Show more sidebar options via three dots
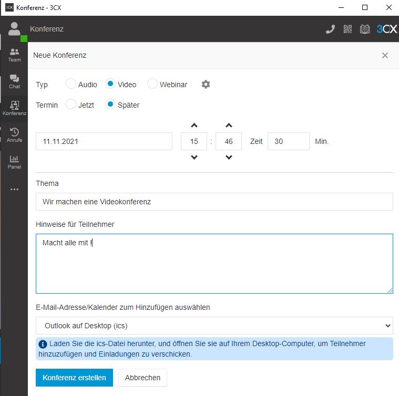The width and height of the screenshot is (399, 396). pyautogui.click(x=15, y=190)
